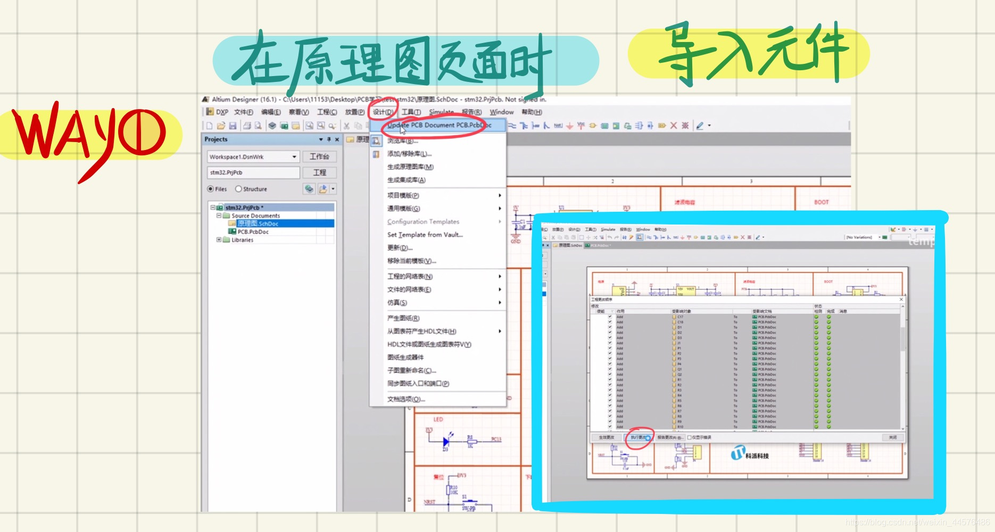Click the New document toolbar icon
This screenshot has height=532, width=995.
[209, 126]
